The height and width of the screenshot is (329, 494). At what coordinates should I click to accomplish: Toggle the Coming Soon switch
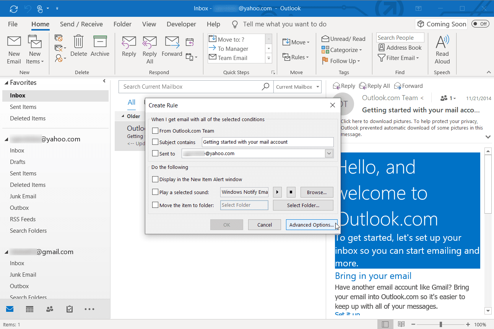(x=480, y=24)
